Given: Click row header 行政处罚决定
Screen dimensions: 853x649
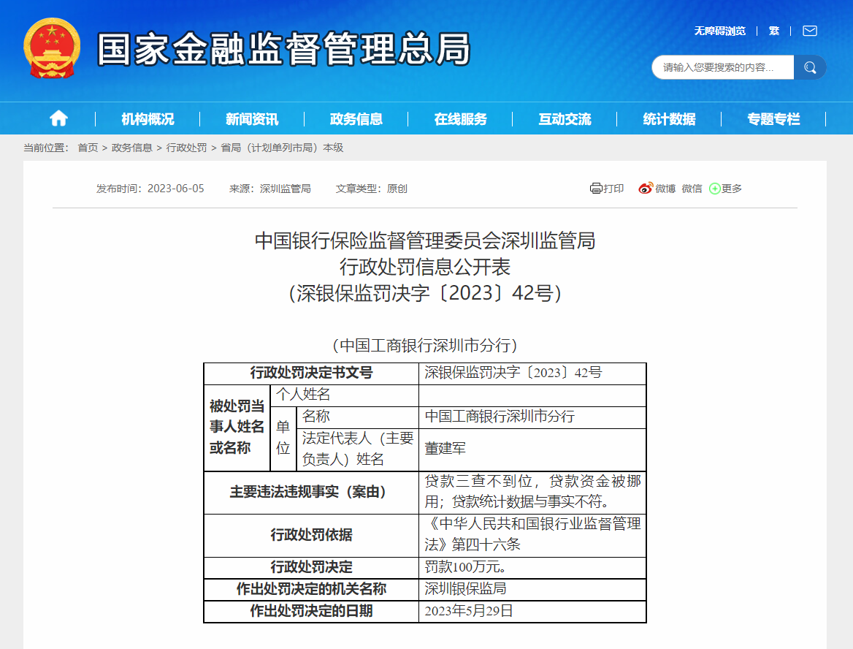Looking at the screenshot, I should tap(311, 567).
